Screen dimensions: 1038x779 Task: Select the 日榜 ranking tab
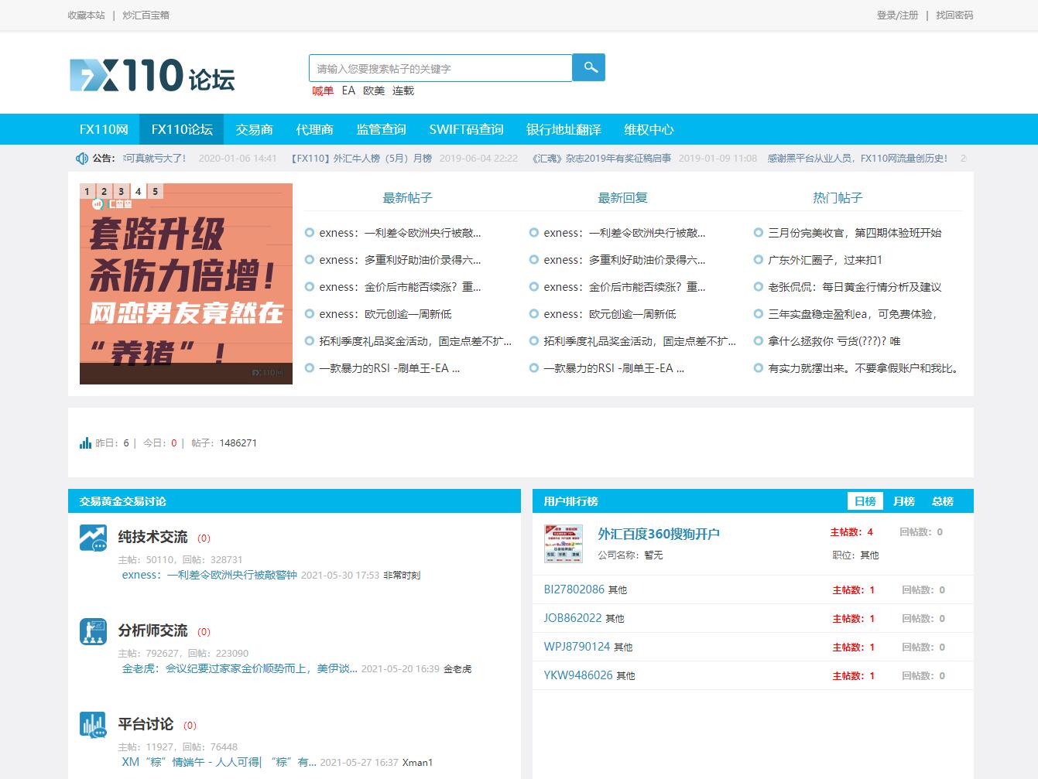865,501
